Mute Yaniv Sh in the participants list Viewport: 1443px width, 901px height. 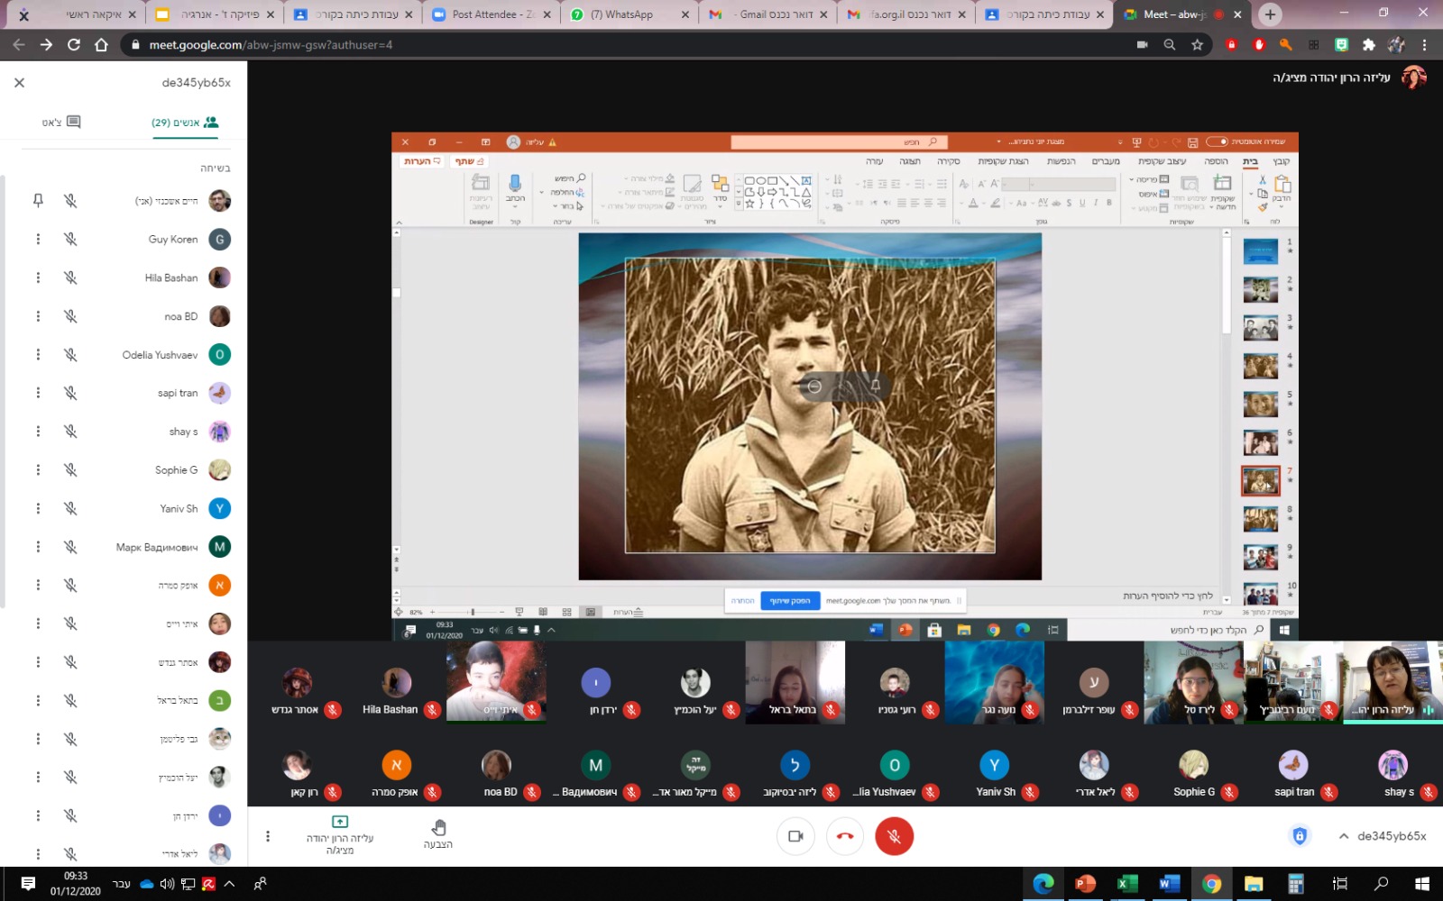(x=70, y=508)
